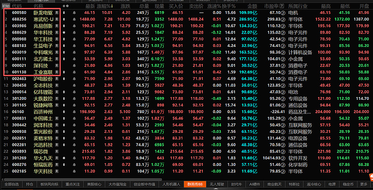Click the up-down marker icon for 兆易创新
373x190 pixels.
(x=63, y=26)
